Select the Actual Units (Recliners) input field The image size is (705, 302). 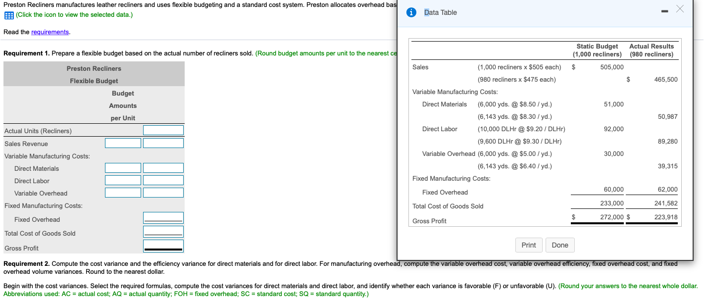pos(163,130)
